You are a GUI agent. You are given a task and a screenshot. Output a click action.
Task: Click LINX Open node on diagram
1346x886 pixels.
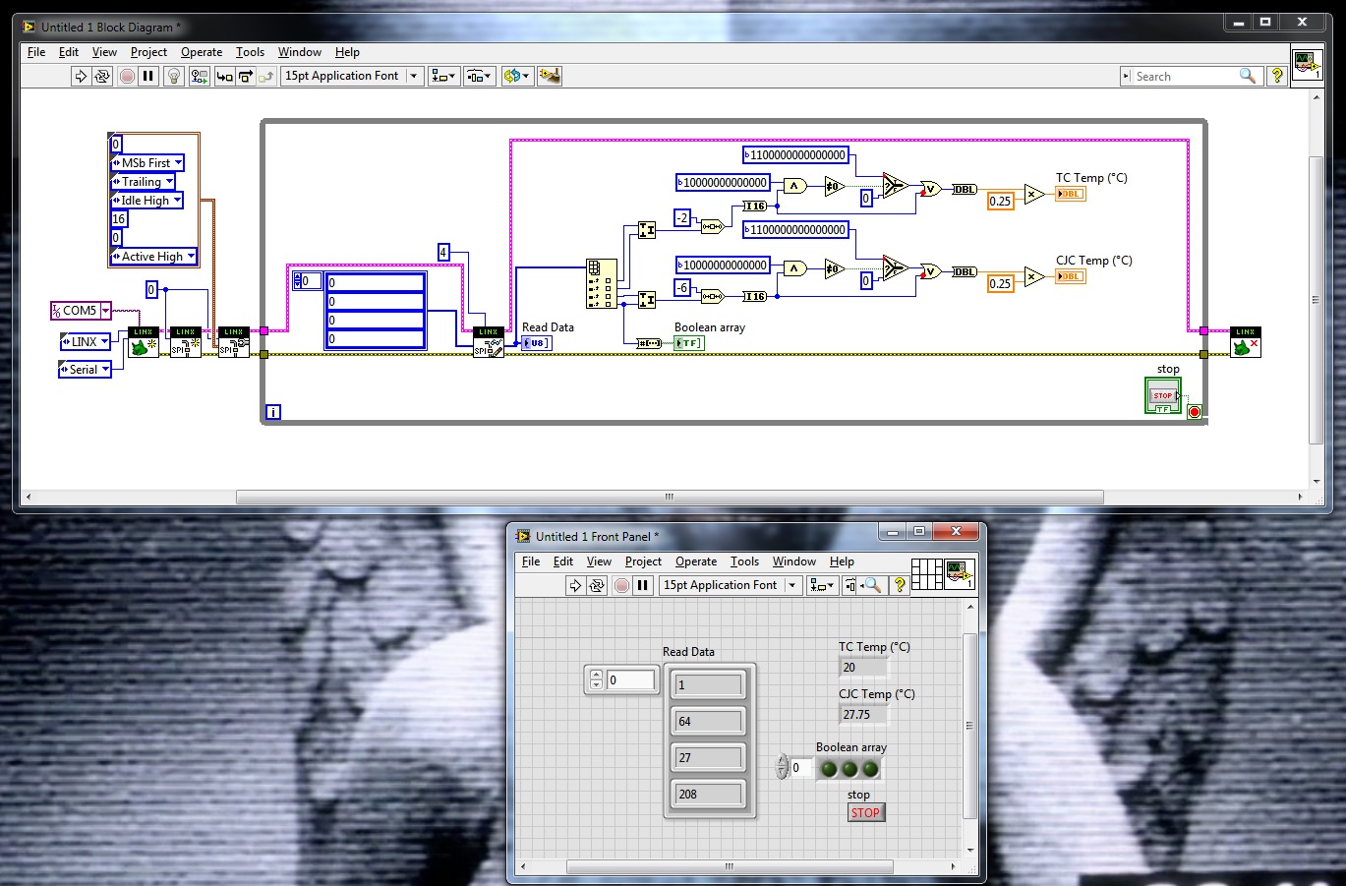click(144, 342)
